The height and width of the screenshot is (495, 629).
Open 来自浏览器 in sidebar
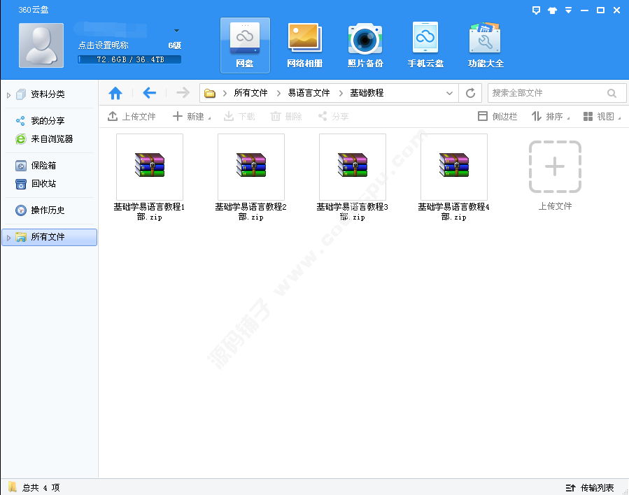pyautogui.click(x=52, y=139)
